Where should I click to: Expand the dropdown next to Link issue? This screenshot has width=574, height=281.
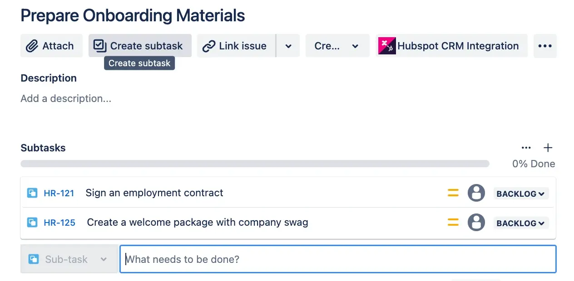(x=288, y=46)
